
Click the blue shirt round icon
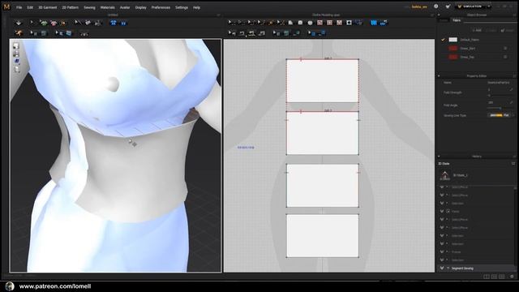click(x=114, y=23)
